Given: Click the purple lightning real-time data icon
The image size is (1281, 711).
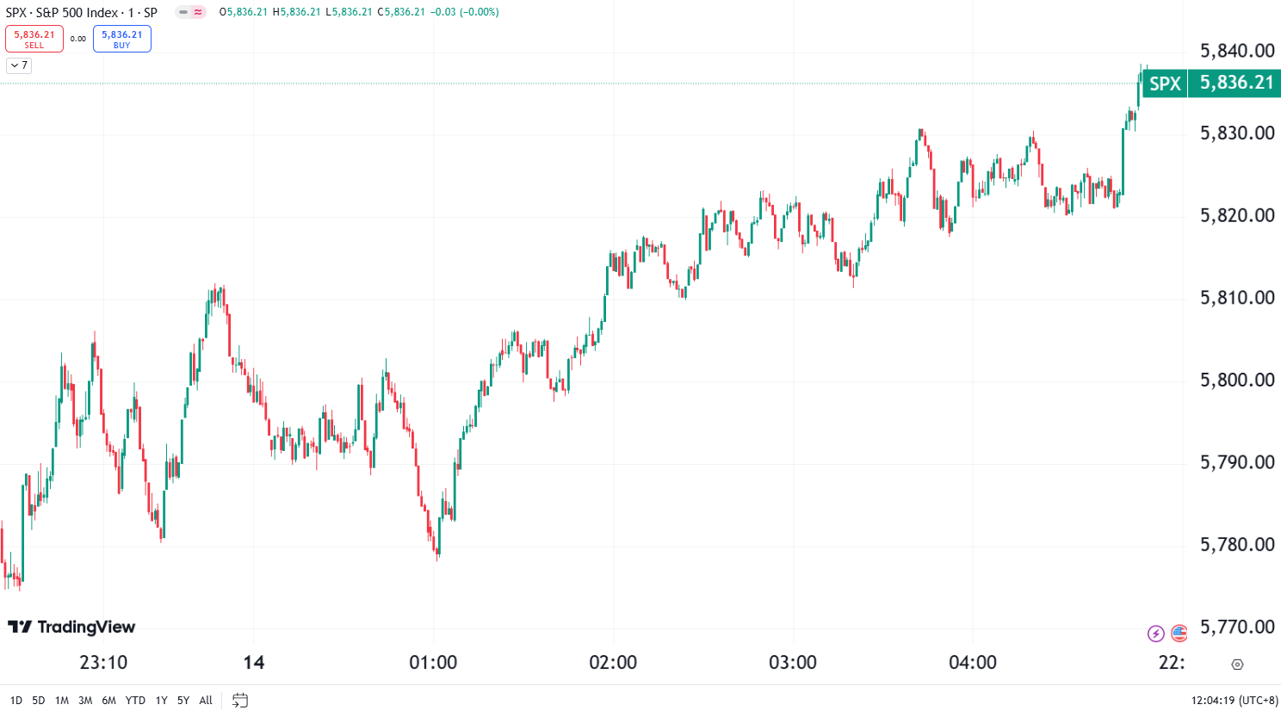Looking at the screenshot, I should [x=1154, y=634].
